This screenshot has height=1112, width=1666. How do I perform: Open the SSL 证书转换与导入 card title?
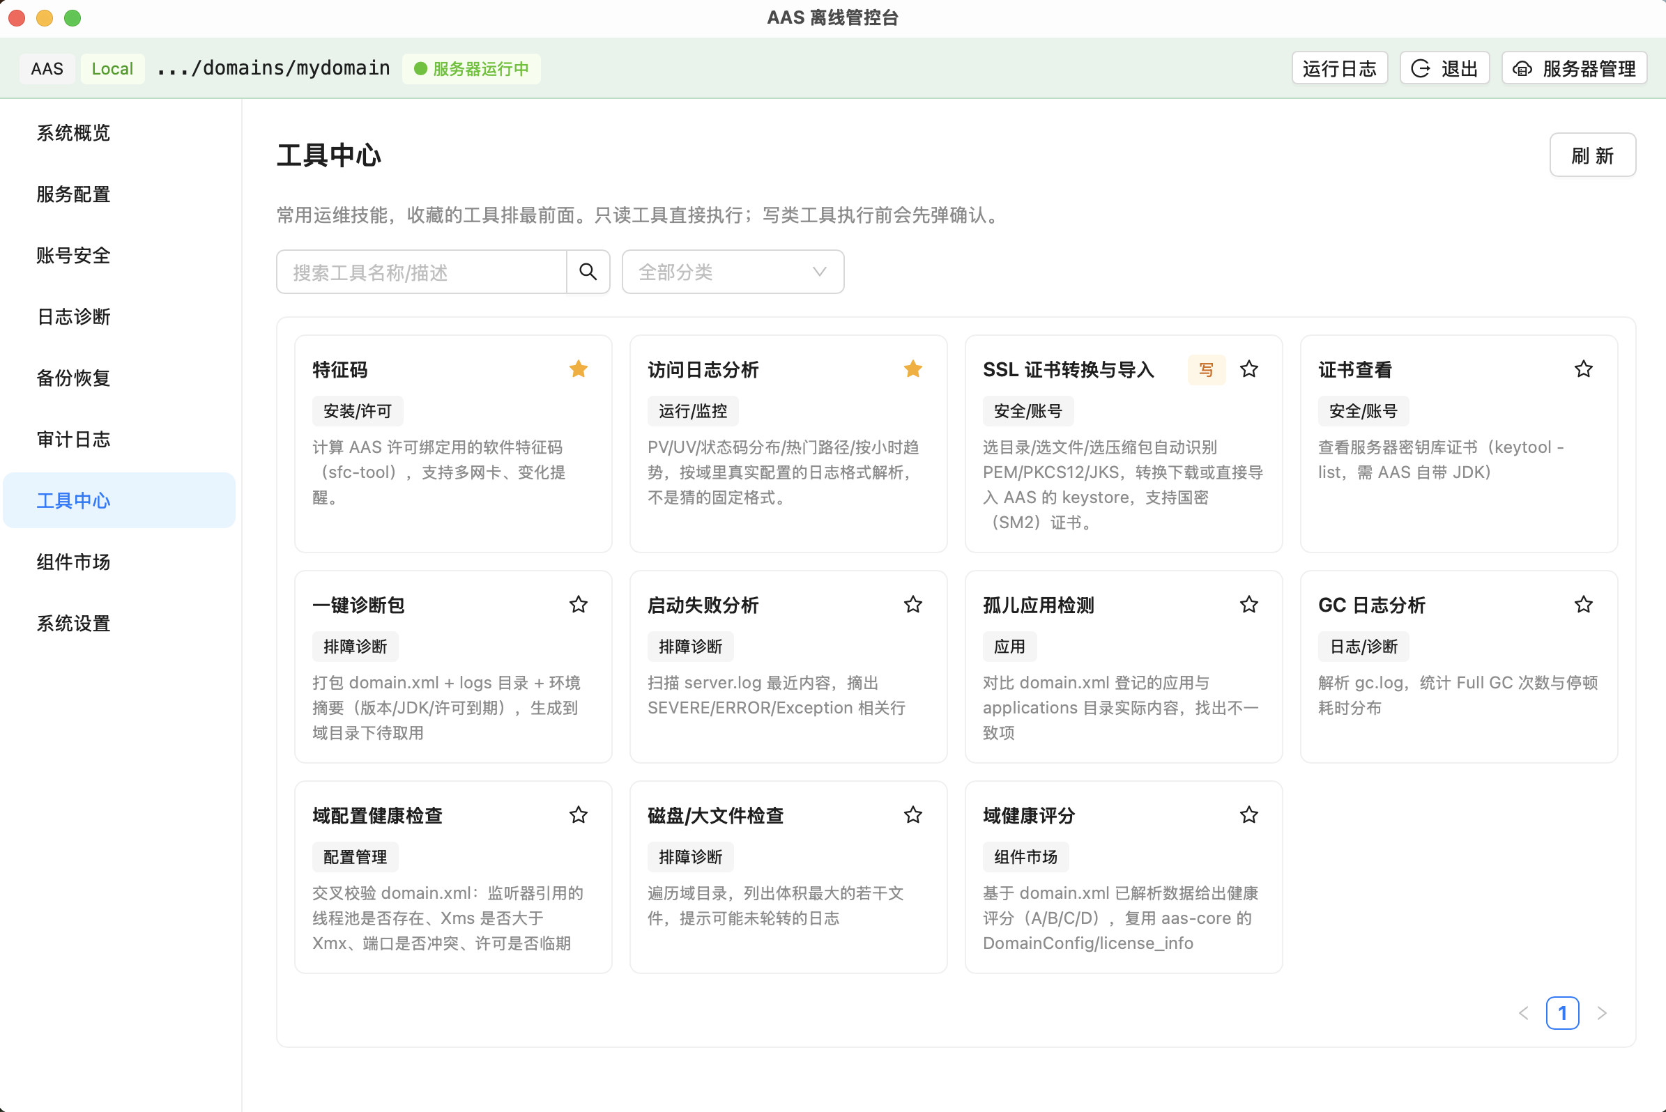(1069, 370)
